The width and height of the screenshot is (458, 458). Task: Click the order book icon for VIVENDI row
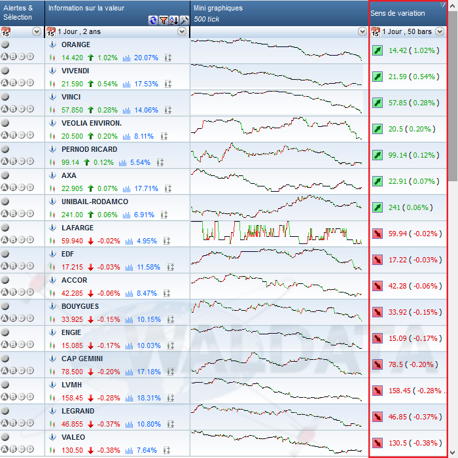(168, 84)
